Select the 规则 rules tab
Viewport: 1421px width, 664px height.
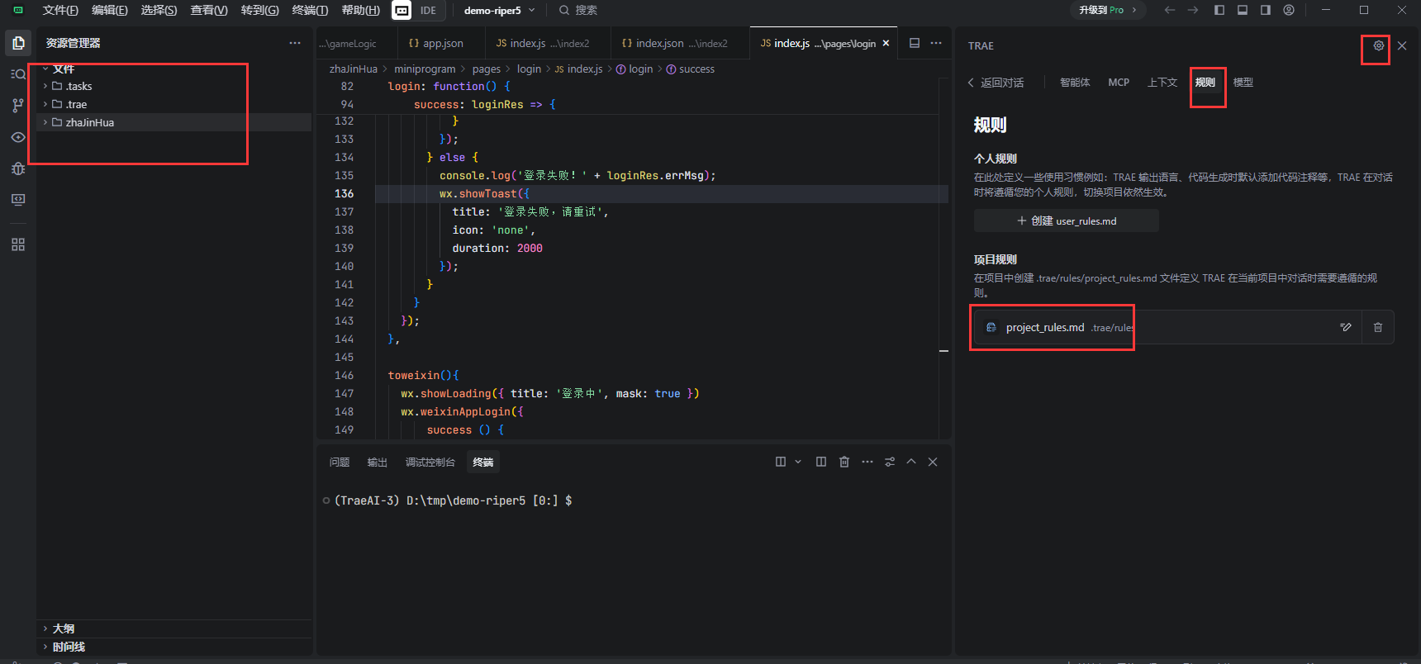pos(1205,82)
